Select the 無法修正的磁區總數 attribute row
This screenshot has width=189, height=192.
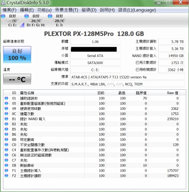pyautogui.click(x=92, y=155)
